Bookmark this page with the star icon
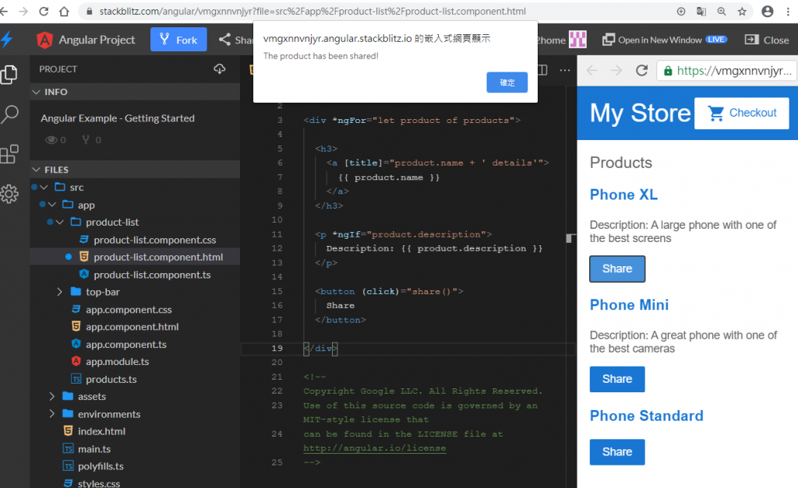The image size is (798, 488). point(742,11)
